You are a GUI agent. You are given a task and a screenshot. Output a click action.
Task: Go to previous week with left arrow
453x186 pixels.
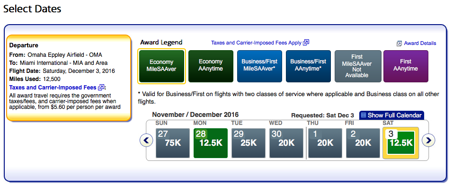coord(146,141)
